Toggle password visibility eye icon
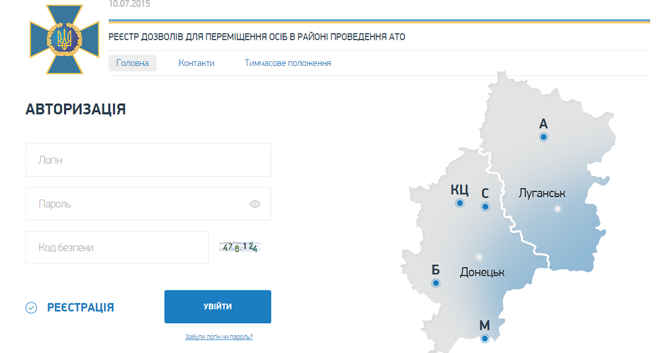 (x=255, y=204)
